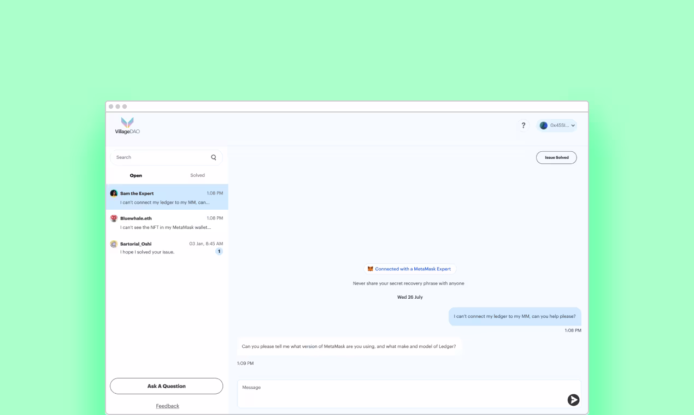Click the expert reply about MetaMask version
Screen dimensions: 694x415
coord(349,346)
